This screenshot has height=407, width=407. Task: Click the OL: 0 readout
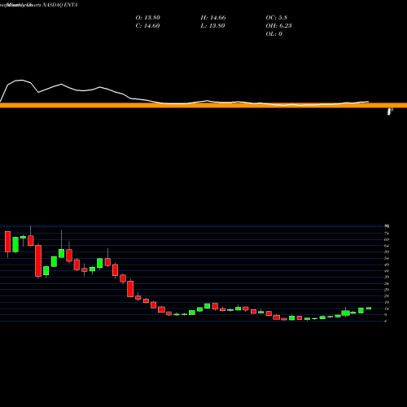click(x=274, y=34)
